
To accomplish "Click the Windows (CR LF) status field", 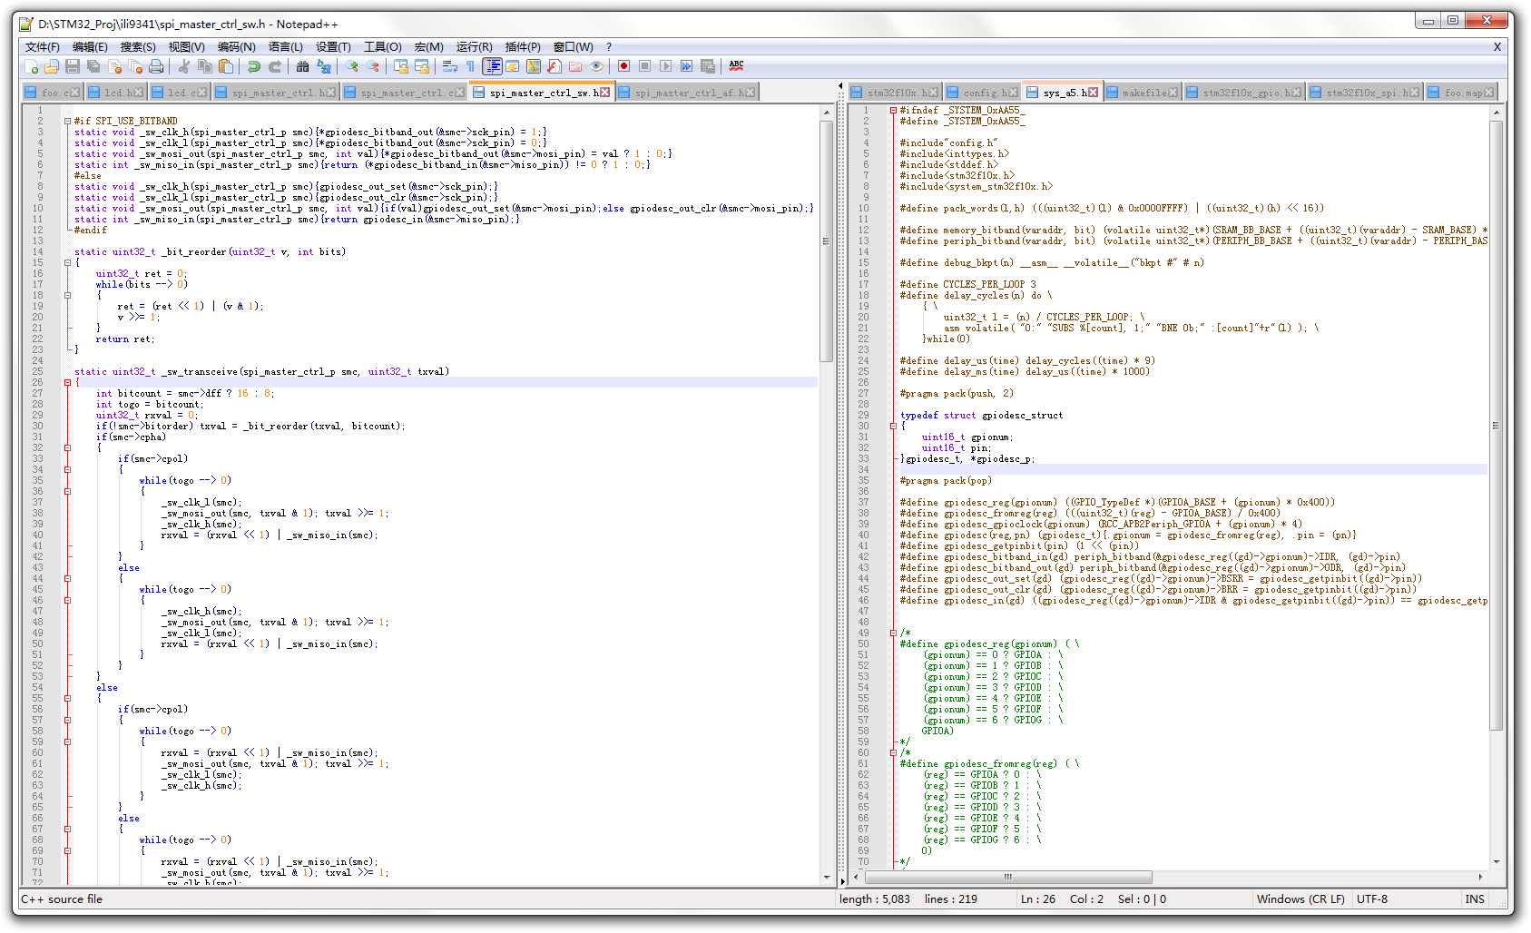I will coord(1300,899).
